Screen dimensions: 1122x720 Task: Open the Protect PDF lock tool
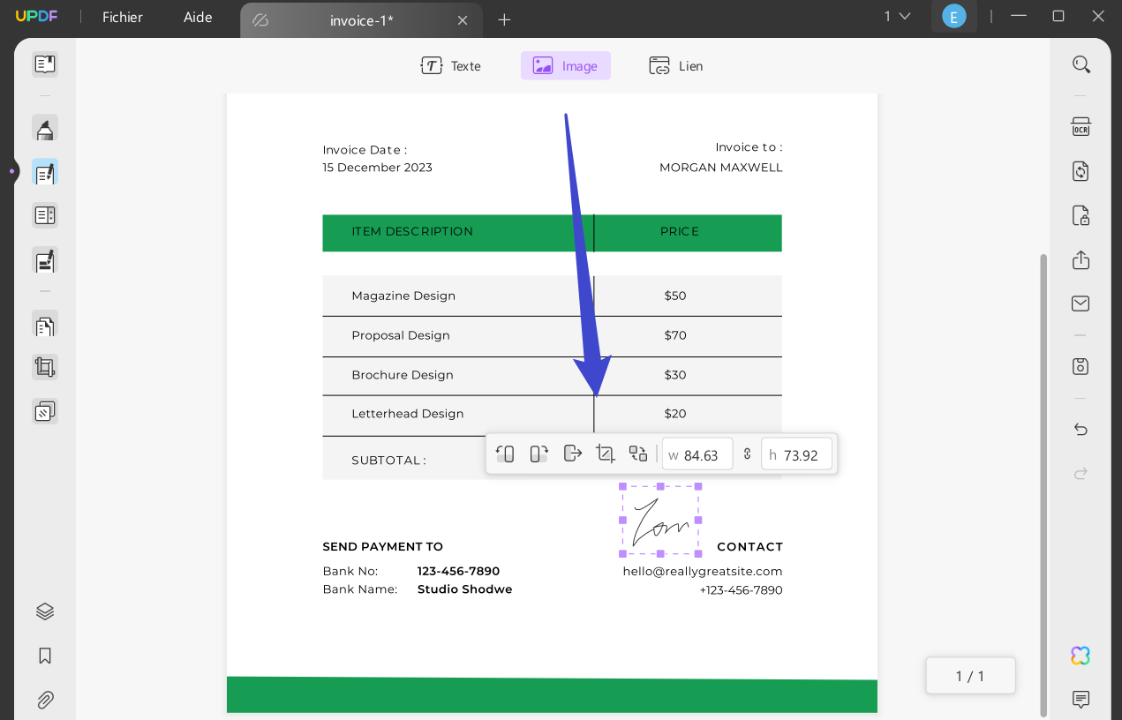pos(1081,215)
